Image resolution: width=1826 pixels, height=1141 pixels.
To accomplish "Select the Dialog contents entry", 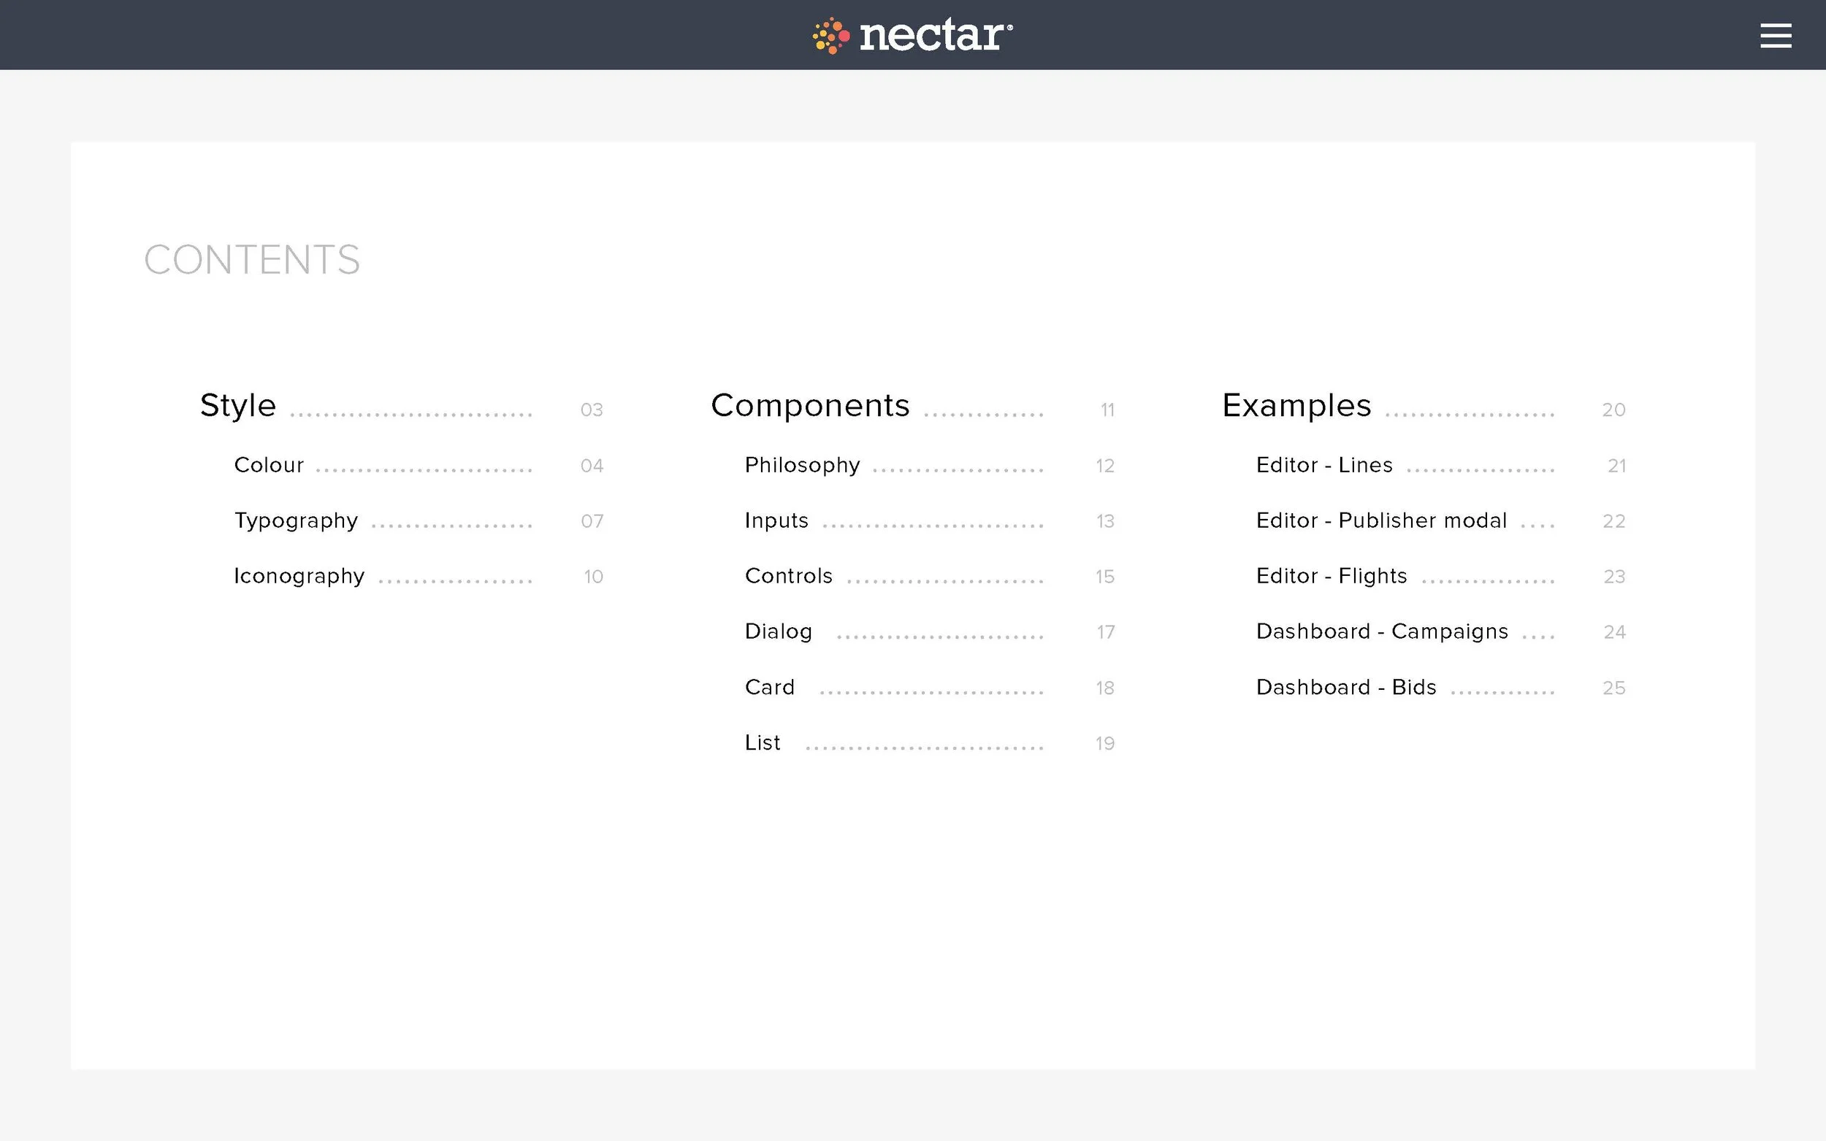I will pyautogui.click(x=779, y=632).
